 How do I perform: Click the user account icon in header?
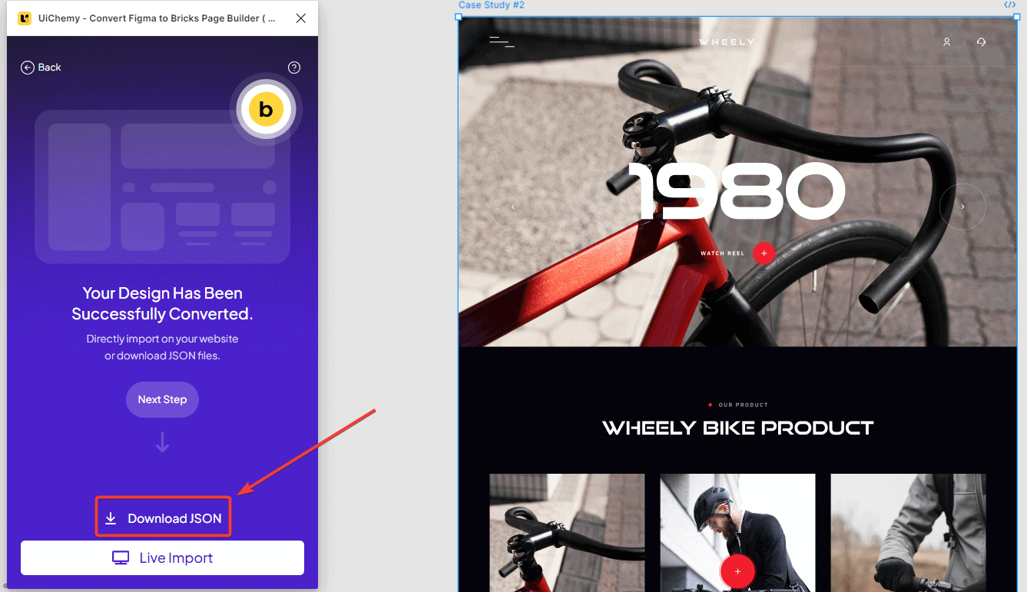point(947,42)
